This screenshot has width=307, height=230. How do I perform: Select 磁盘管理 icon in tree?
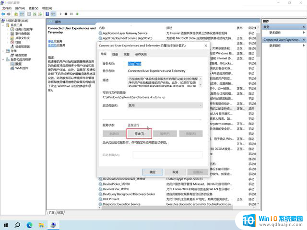pyautogui.click(x=12, y=55)
